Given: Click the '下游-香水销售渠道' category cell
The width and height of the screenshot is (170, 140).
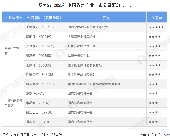Looking at the screenshot, I should (x=13, y=103).
